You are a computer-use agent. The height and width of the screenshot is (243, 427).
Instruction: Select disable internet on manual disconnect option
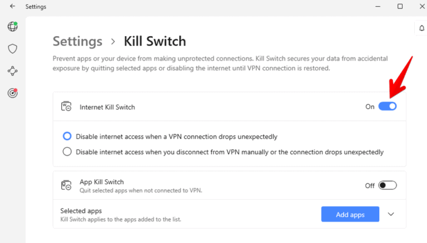[67, 151]
